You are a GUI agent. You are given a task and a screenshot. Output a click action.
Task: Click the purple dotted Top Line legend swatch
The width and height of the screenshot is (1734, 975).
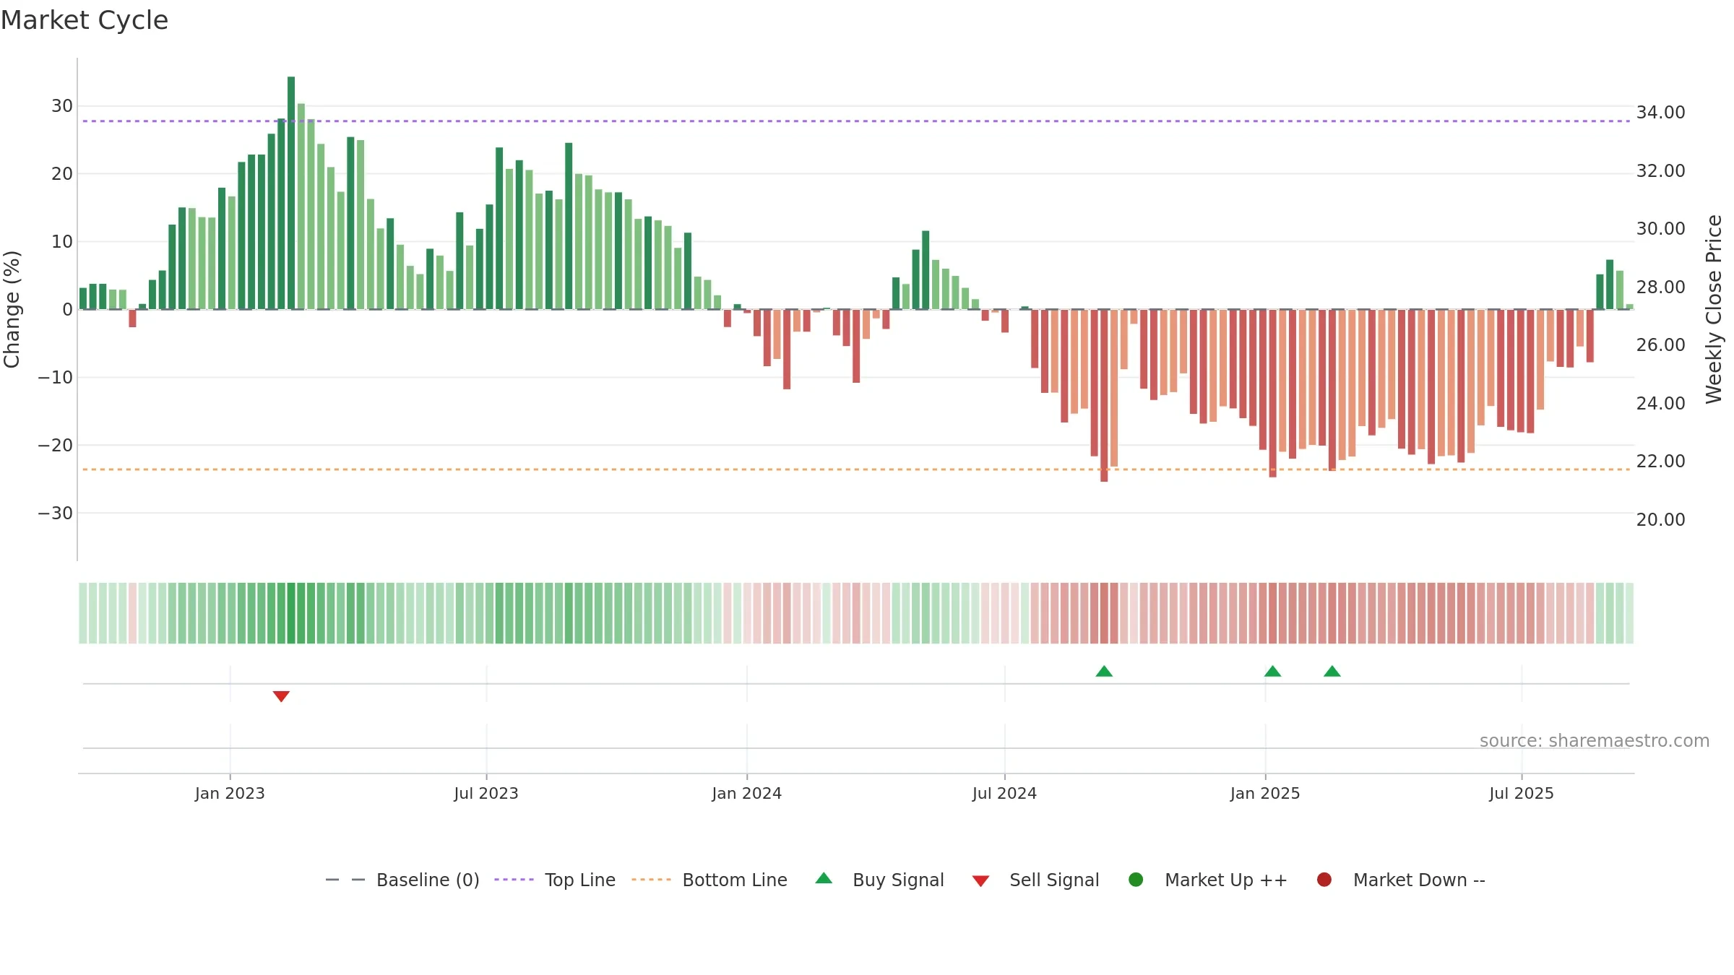pyautogui.click(x=514, y=880)
